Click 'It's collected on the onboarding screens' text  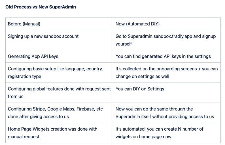(156, 69)
